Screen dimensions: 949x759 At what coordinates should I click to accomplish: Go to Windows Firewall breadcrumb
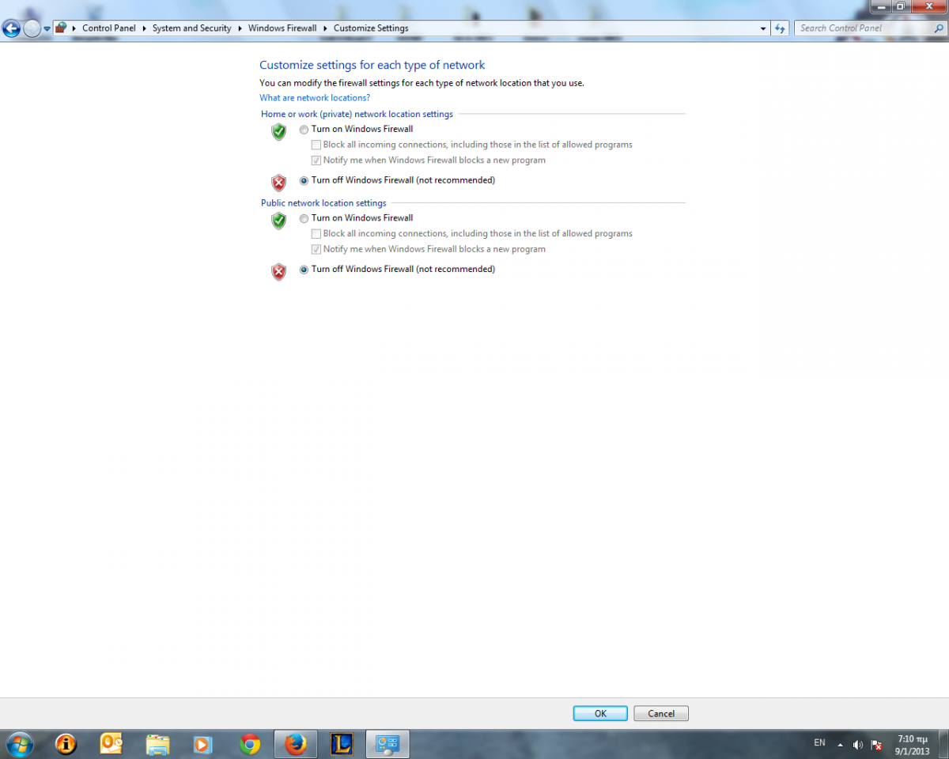coord(282,28)
